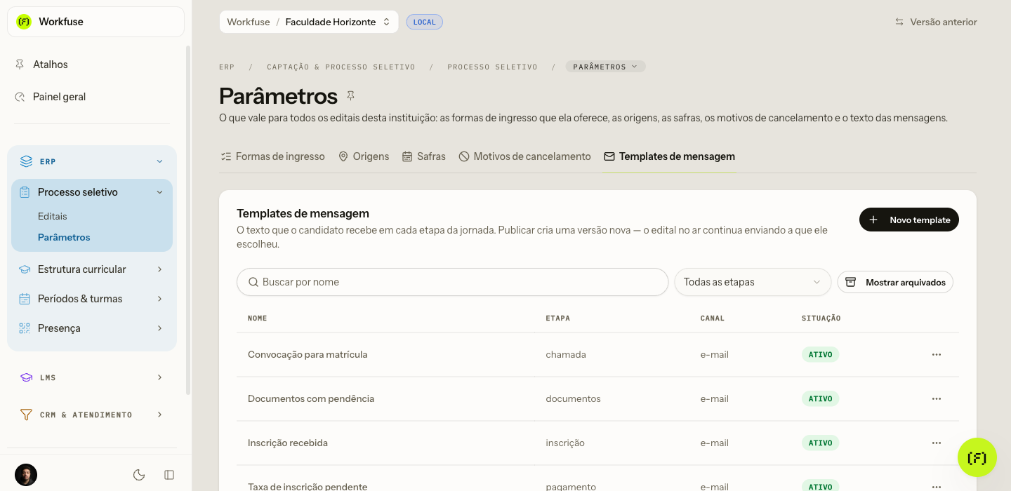Expand LMS section chevron
The width and height of the screenshot is (1011, 491).
click(159, 377)
